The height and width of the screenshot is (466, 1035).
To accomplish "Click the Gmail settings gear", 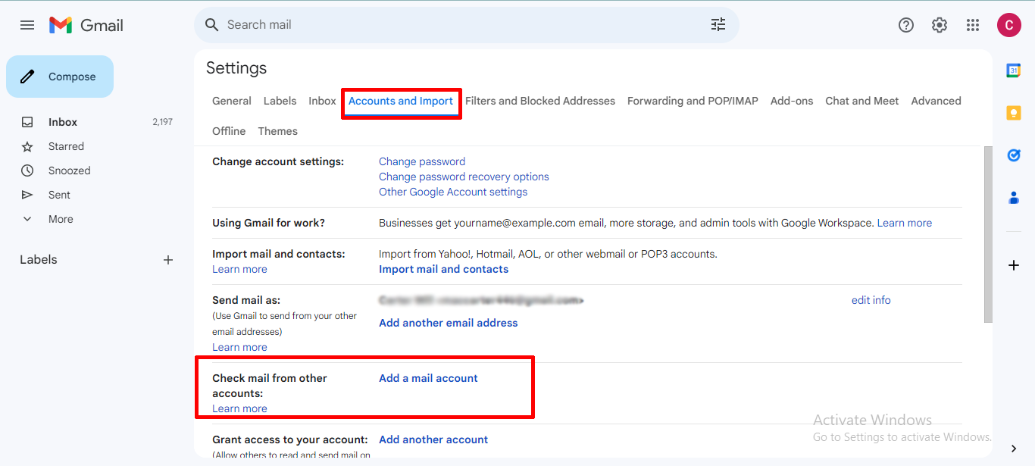I will (940, 24).
